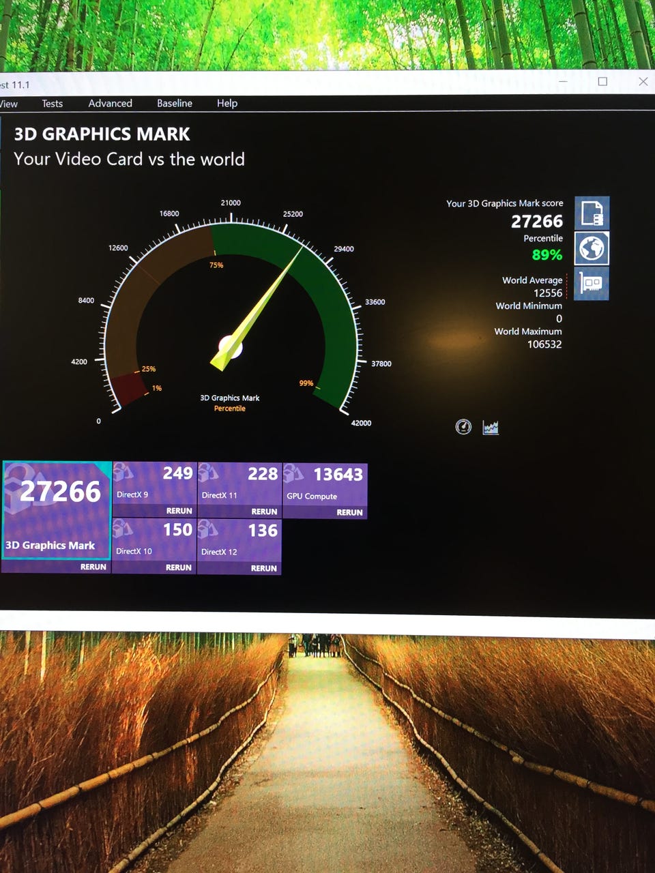Rerun the GPU Compute test
The image size is (655, 873).
click(349, 512)
